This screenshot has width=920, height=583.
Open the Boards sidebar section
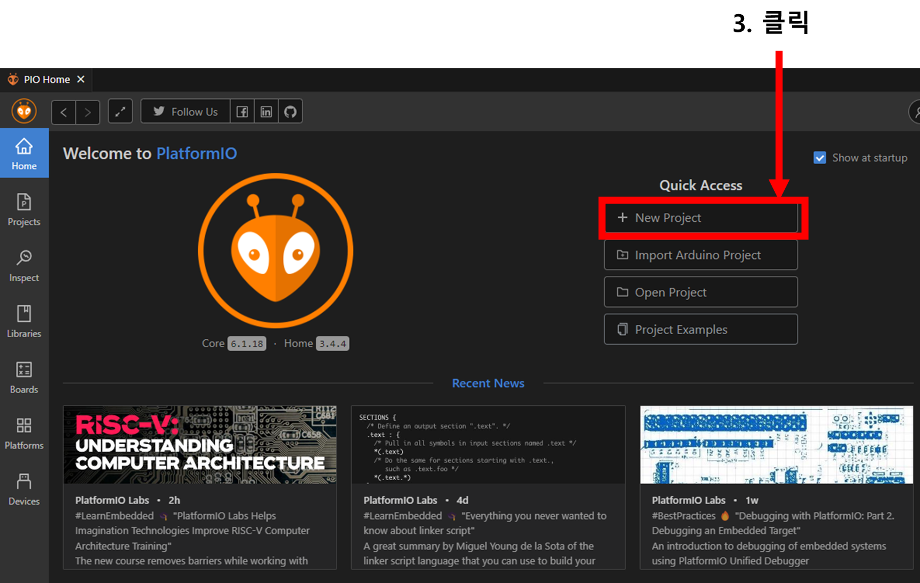click(24, 377)
